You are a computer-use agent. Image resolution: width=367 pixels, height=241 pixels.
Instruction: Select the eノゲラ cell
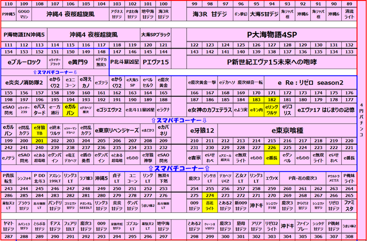point(8,158)
